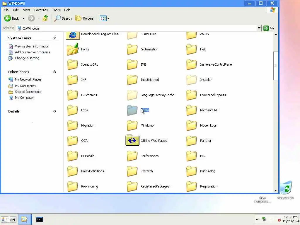Select the Downloaded Program Files icon
This screenshot has width=300, height=225.
click(x=73, y=35)
